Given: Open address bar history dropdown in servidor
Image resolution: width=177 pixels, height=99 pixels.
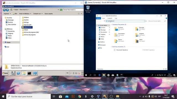Looking at the screenshot, I should (x=58, y=10).
